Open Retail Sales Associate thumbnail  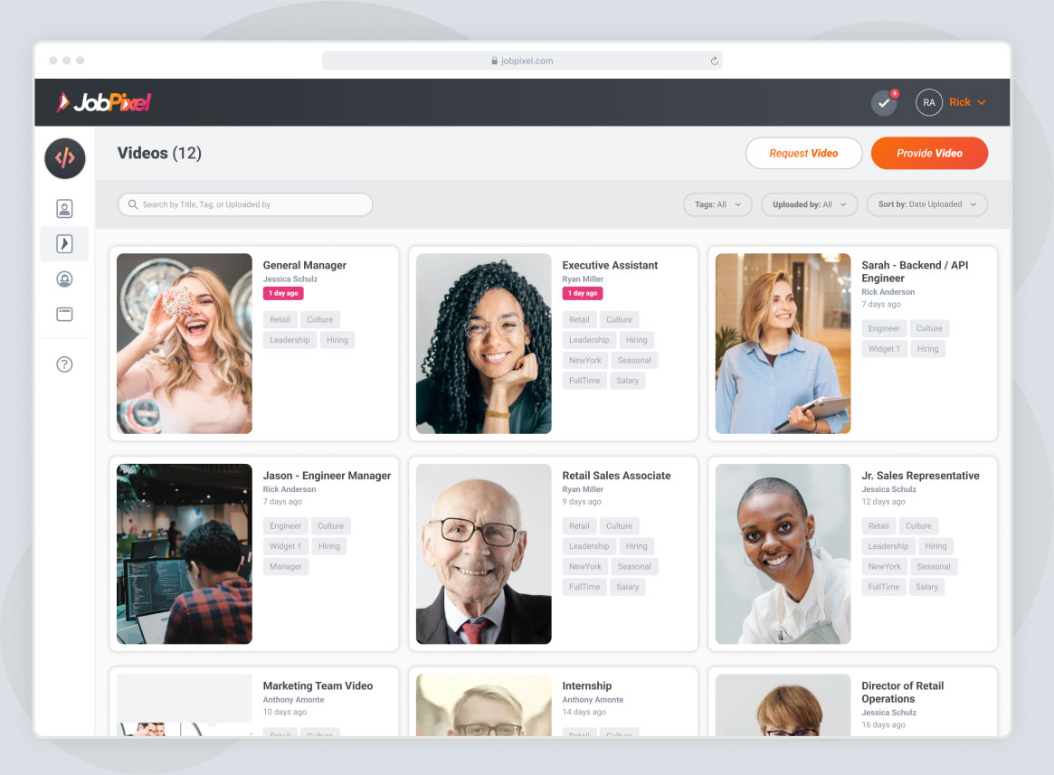point(484,553)
